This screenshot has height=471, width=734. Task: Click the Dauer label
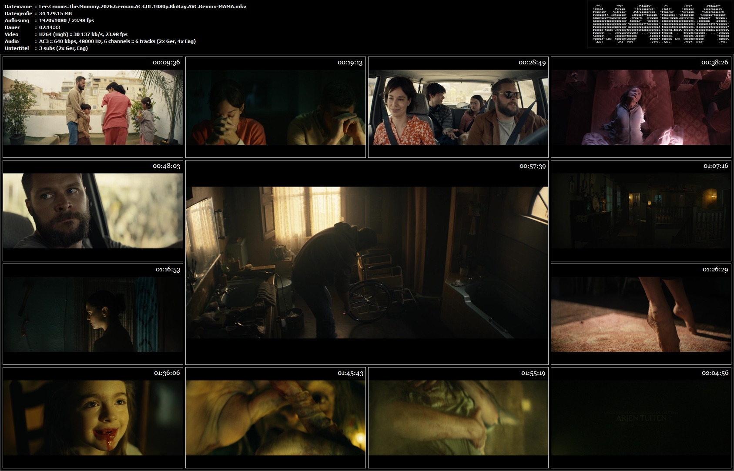pos(12,27)
